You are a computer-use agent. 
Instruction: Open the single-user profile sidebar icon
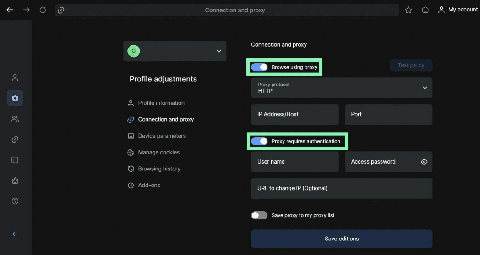click(15, 78)
